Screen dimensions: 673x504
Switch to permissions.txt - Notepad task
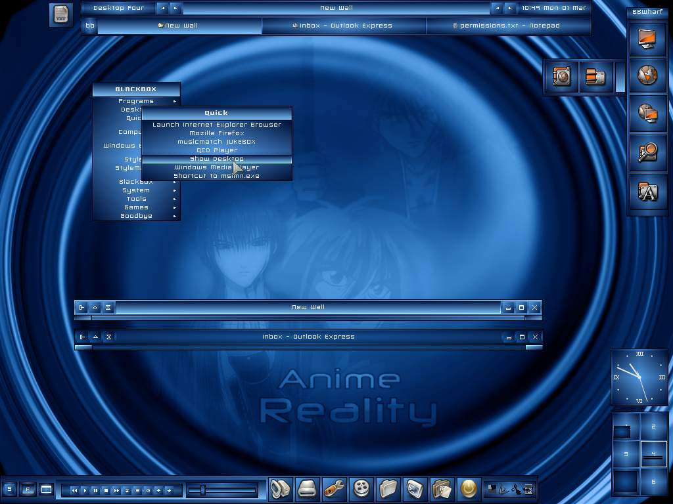coord(508,26)
